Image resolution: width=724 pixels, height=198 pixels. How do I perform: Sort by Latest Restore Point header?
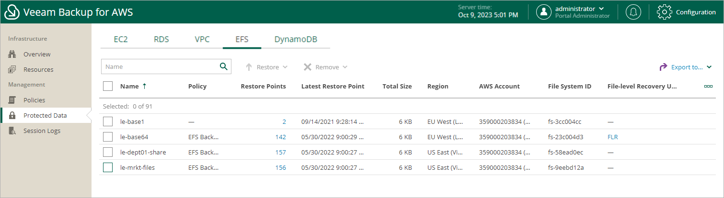[x=333, y=86]
